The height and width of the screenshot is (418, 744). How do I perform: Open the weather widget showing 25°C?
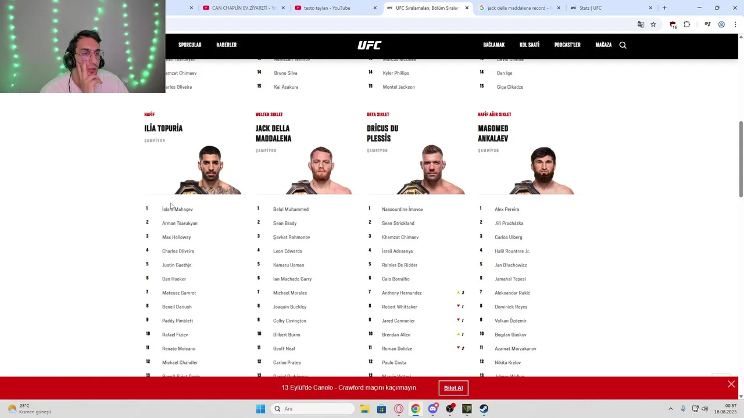point(29,409)
